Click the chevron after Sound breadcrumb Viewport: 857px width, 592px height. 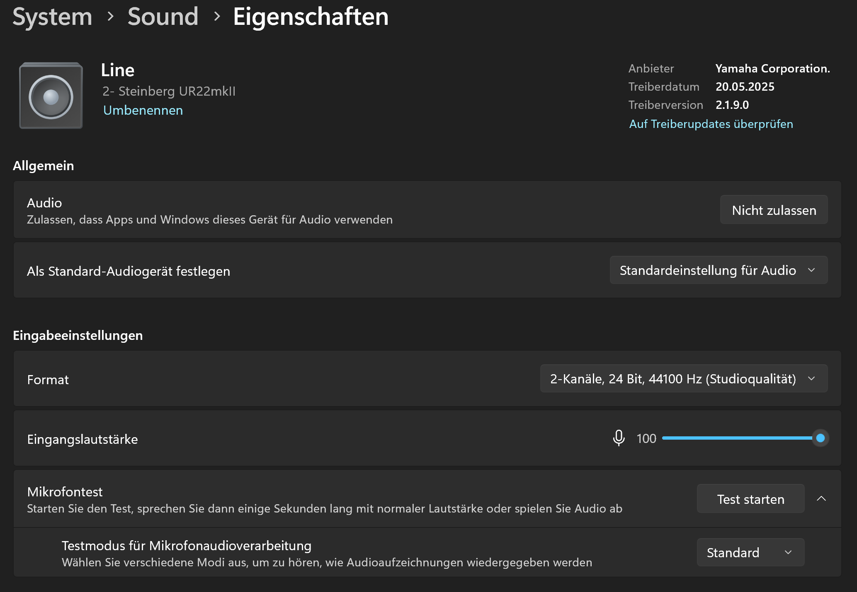click(x=216, y=17)
